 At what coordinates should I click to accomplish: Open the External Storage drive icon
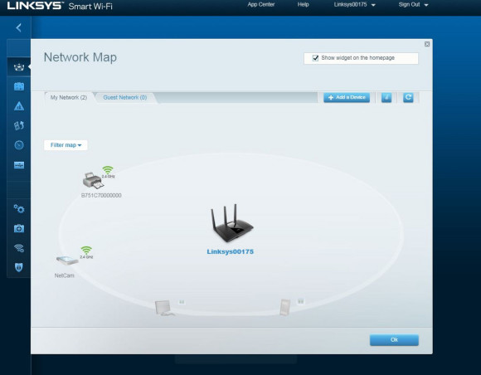click(x=19, y=165)
